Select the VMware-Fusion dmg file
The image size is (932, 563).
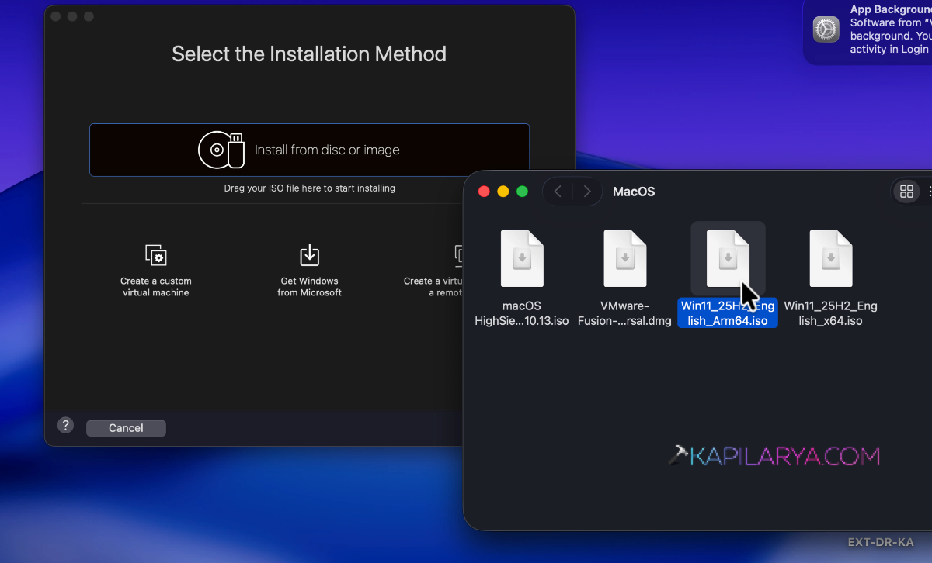coord(625,258)
